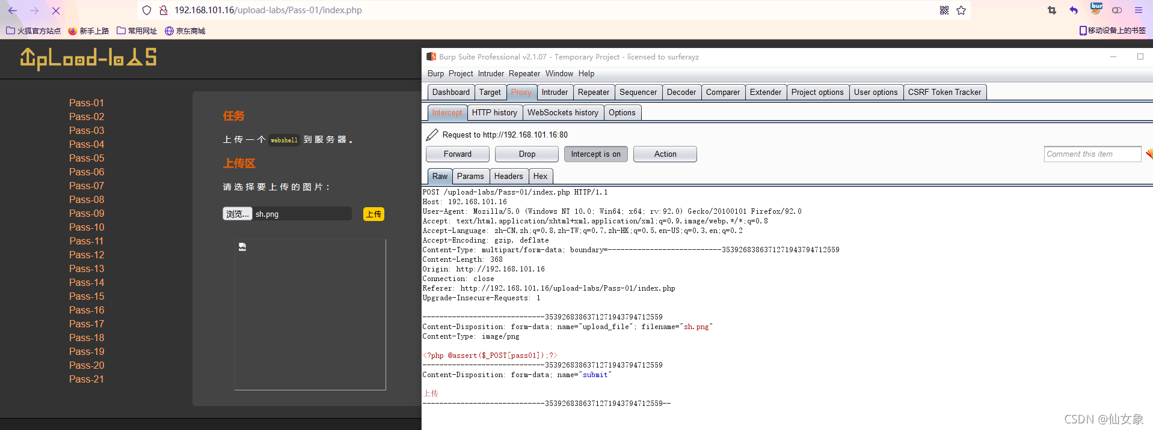This screenshot has height=430, width=1153.
Task: Switch to the Params view tab
Action: pos(470,176)
